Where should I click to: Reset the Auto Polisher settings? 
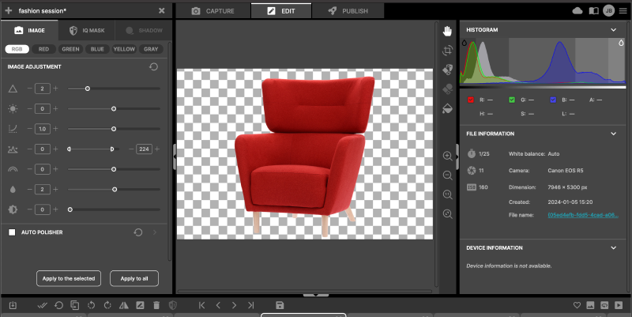[138, 232]
